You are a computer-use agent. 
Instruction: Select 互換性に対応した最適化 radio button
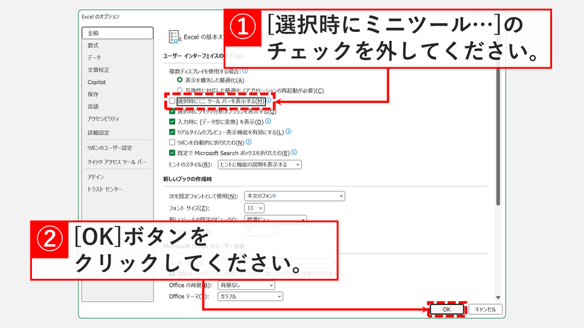tap(180, 91)
